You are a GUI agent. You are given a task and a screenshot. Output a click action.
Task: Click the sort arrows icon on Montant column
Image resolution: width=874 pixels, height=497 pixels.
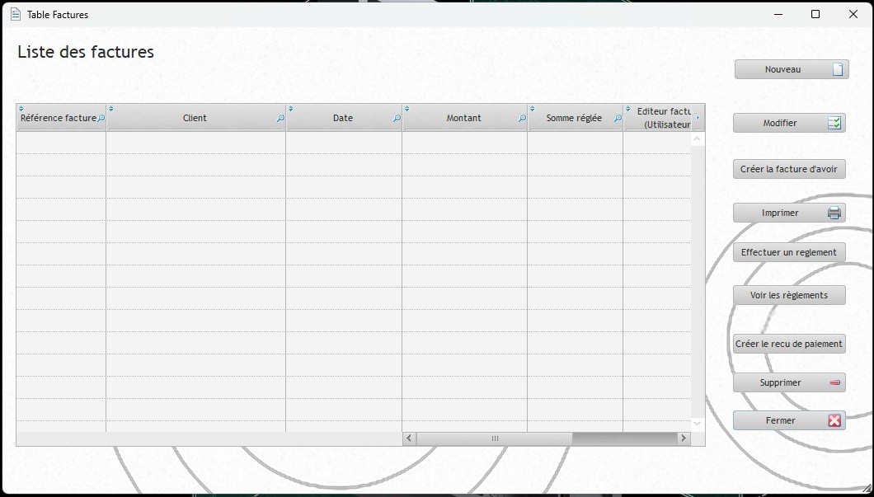[407, 109]
